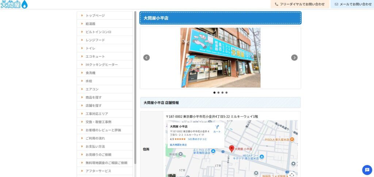Viewport: 374px width, 177px height.
Task: Click the route directions icon on map
Action: (217, 128)
